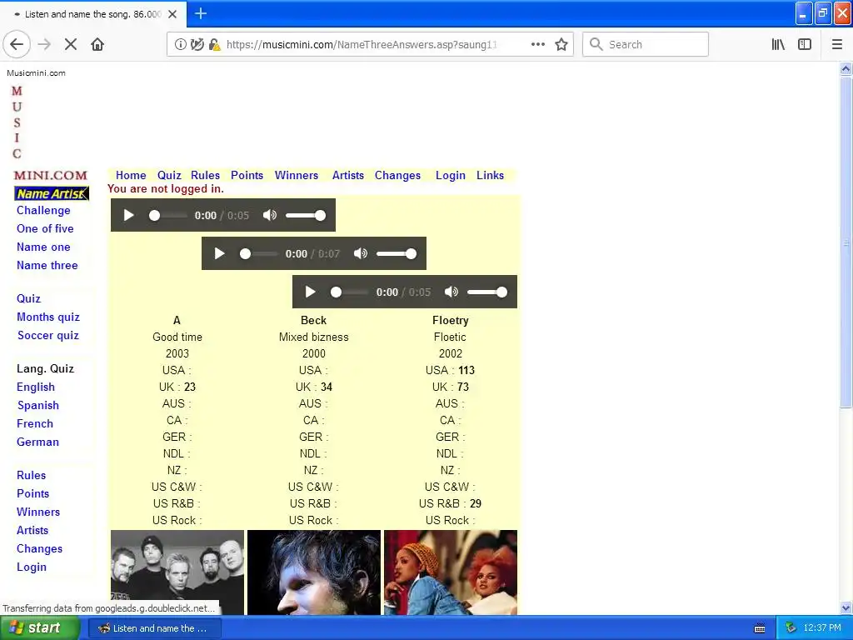Adjust volume slider of 0:07 player

pyautogui.click(x=396, y=253)
